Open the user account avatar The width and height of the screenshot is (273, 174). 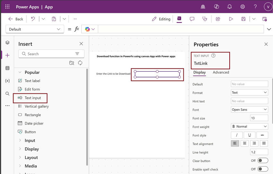[x=268, y=7]
